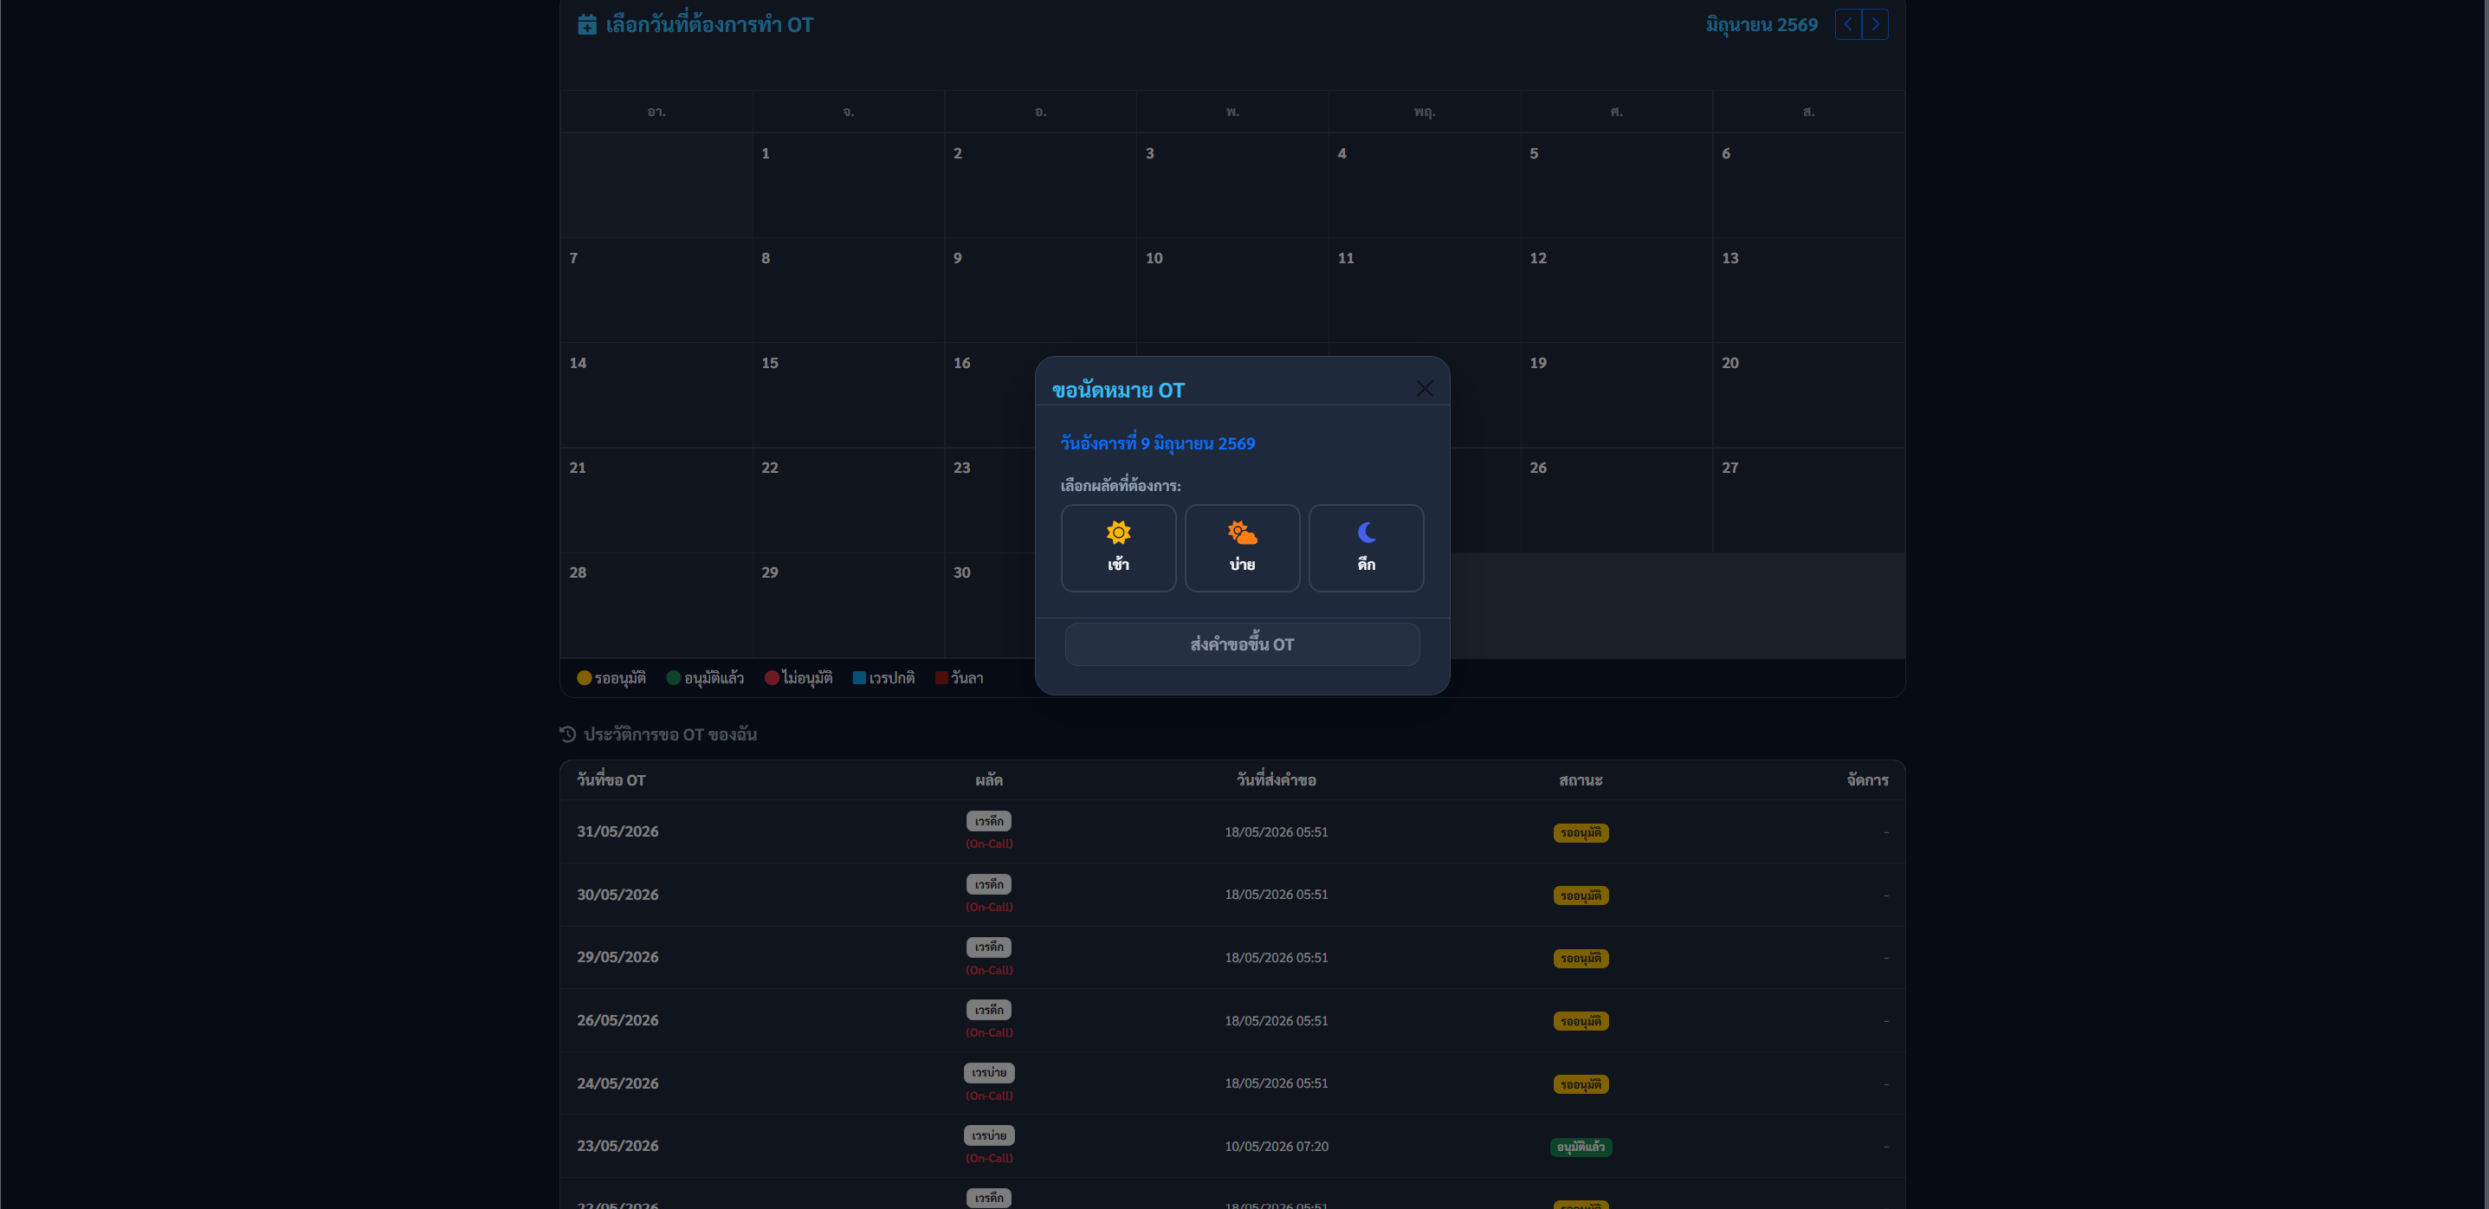Go to next month arrow
The width and height of the screenshot is (2489, 1209).
pos(1874,24)
